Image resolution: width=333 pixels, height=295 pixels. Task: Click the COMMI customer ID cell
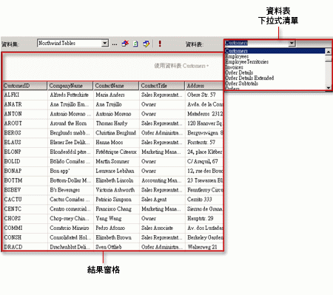coord(25,228)
